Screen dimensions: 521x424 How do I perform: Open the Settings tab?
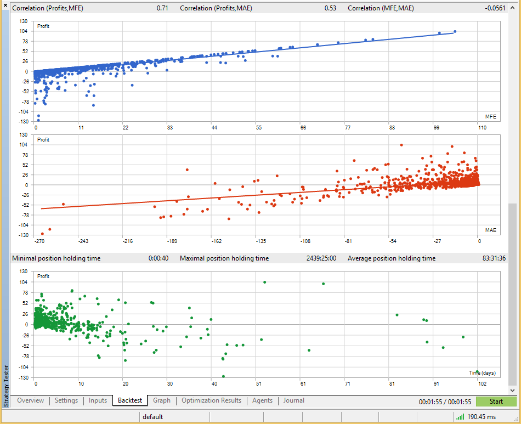66,401
